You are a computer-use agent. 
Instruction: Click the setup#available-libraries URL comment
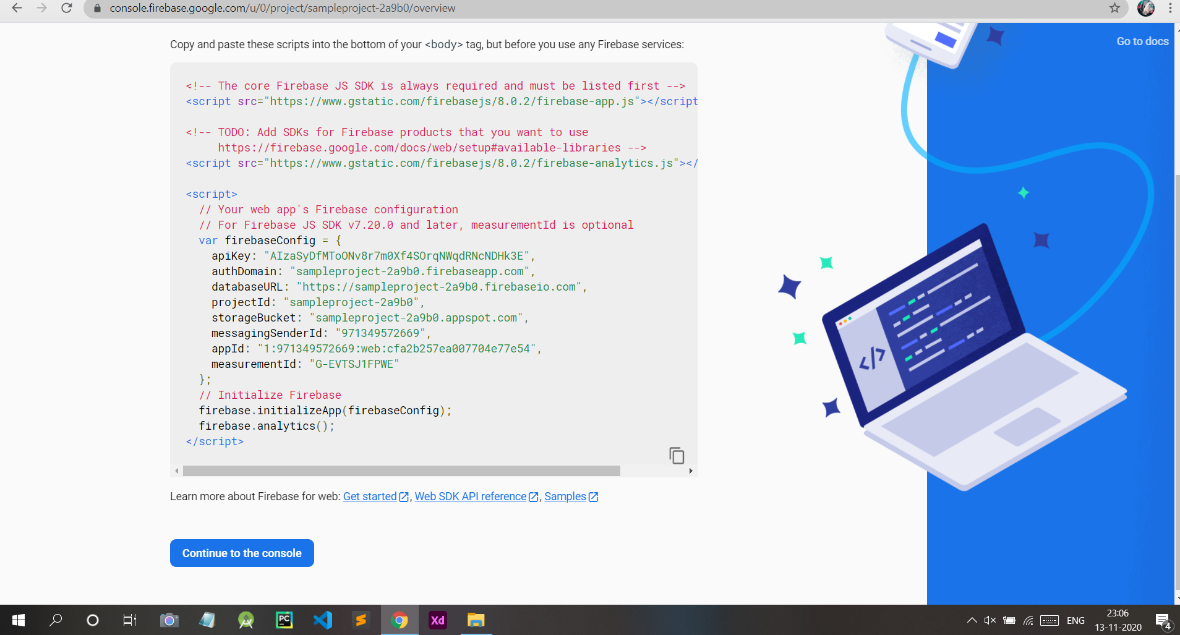pos(432,148)
